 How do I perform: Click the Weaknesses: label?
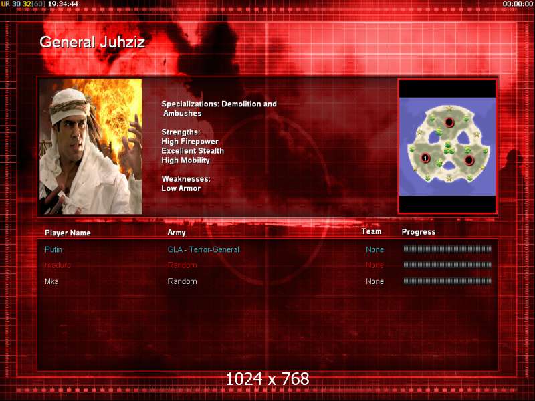tap(186, 179)
